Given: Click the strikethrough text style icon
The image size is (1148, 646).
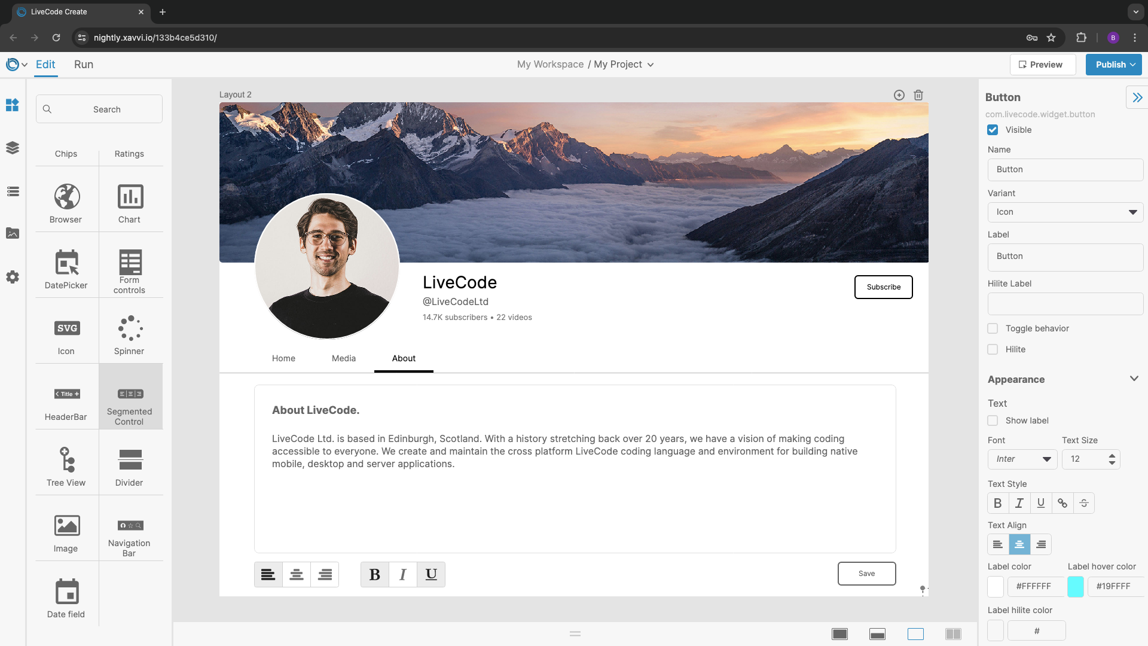Looking at the screenshot, I should point(1084,503).
